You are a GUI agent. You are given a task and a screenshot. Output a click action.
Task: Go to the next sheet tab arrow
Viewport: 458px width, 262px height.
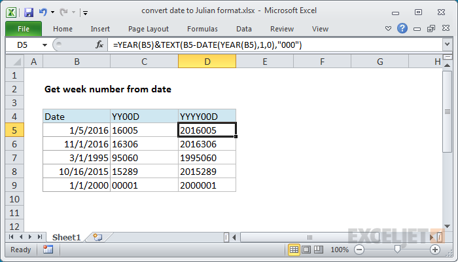(x=30, y=237)
